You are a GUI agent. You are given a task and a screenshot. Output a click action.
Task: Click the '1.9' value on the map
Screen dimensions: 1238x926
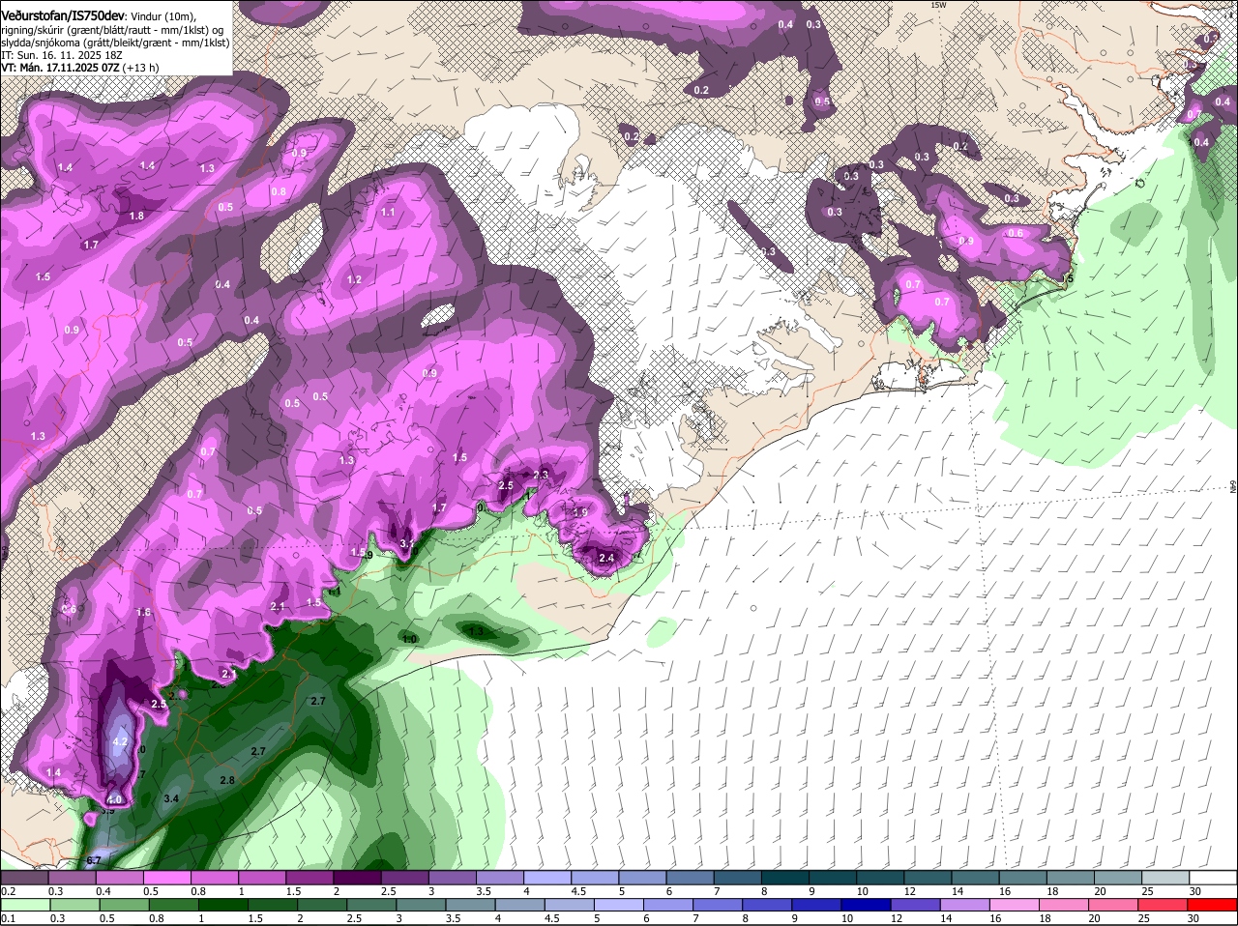pyautogui.click(x=580, y=512)
